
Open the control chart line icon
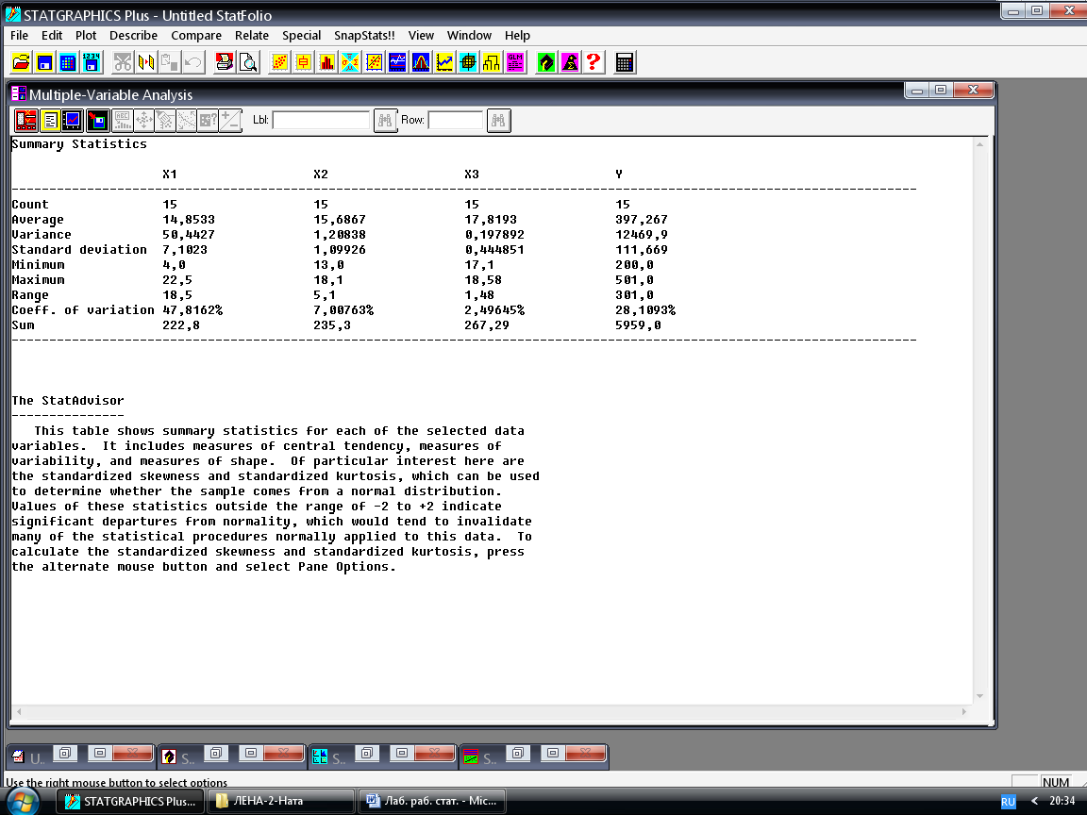click(x=444, y=62)
